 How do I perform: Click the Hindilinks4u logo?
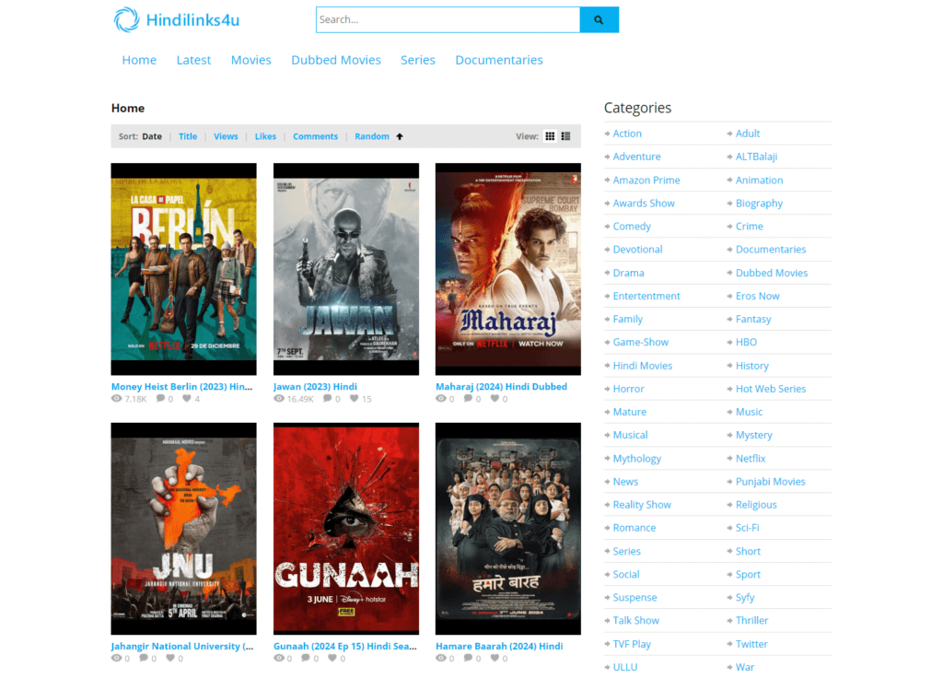177,19
